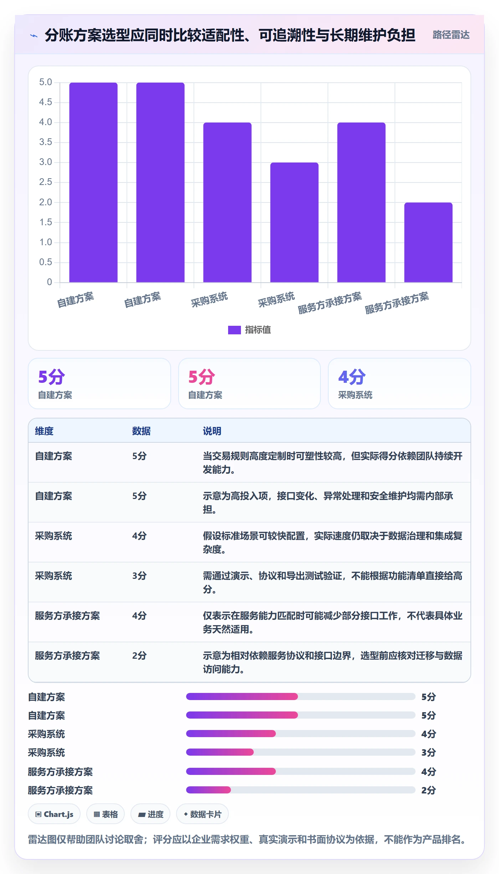Click the 采购系统 chart bar reaching 3.0

click(x=294, y=222)
